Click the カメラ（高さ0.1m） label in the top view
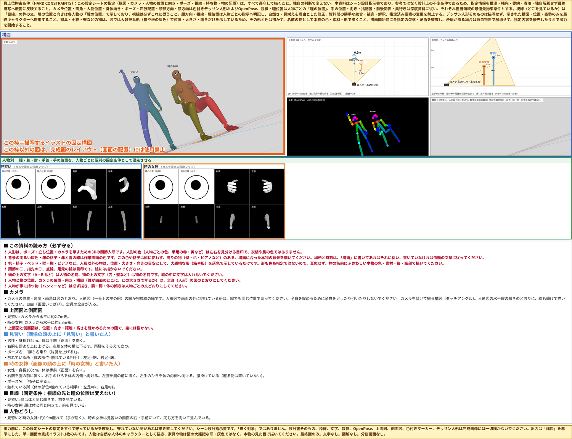Image resolution: width=572 pixels, height=439 pixels. tap(367, 85)
